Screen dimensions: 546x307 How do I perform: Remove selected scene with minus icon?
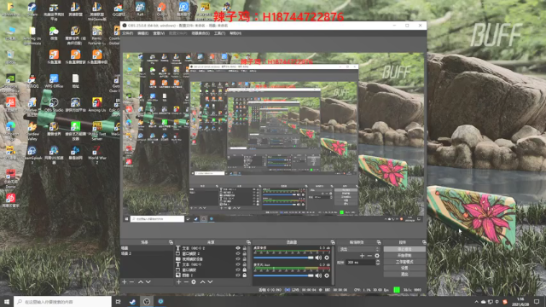pyautogui.click(x=131, y=282)
